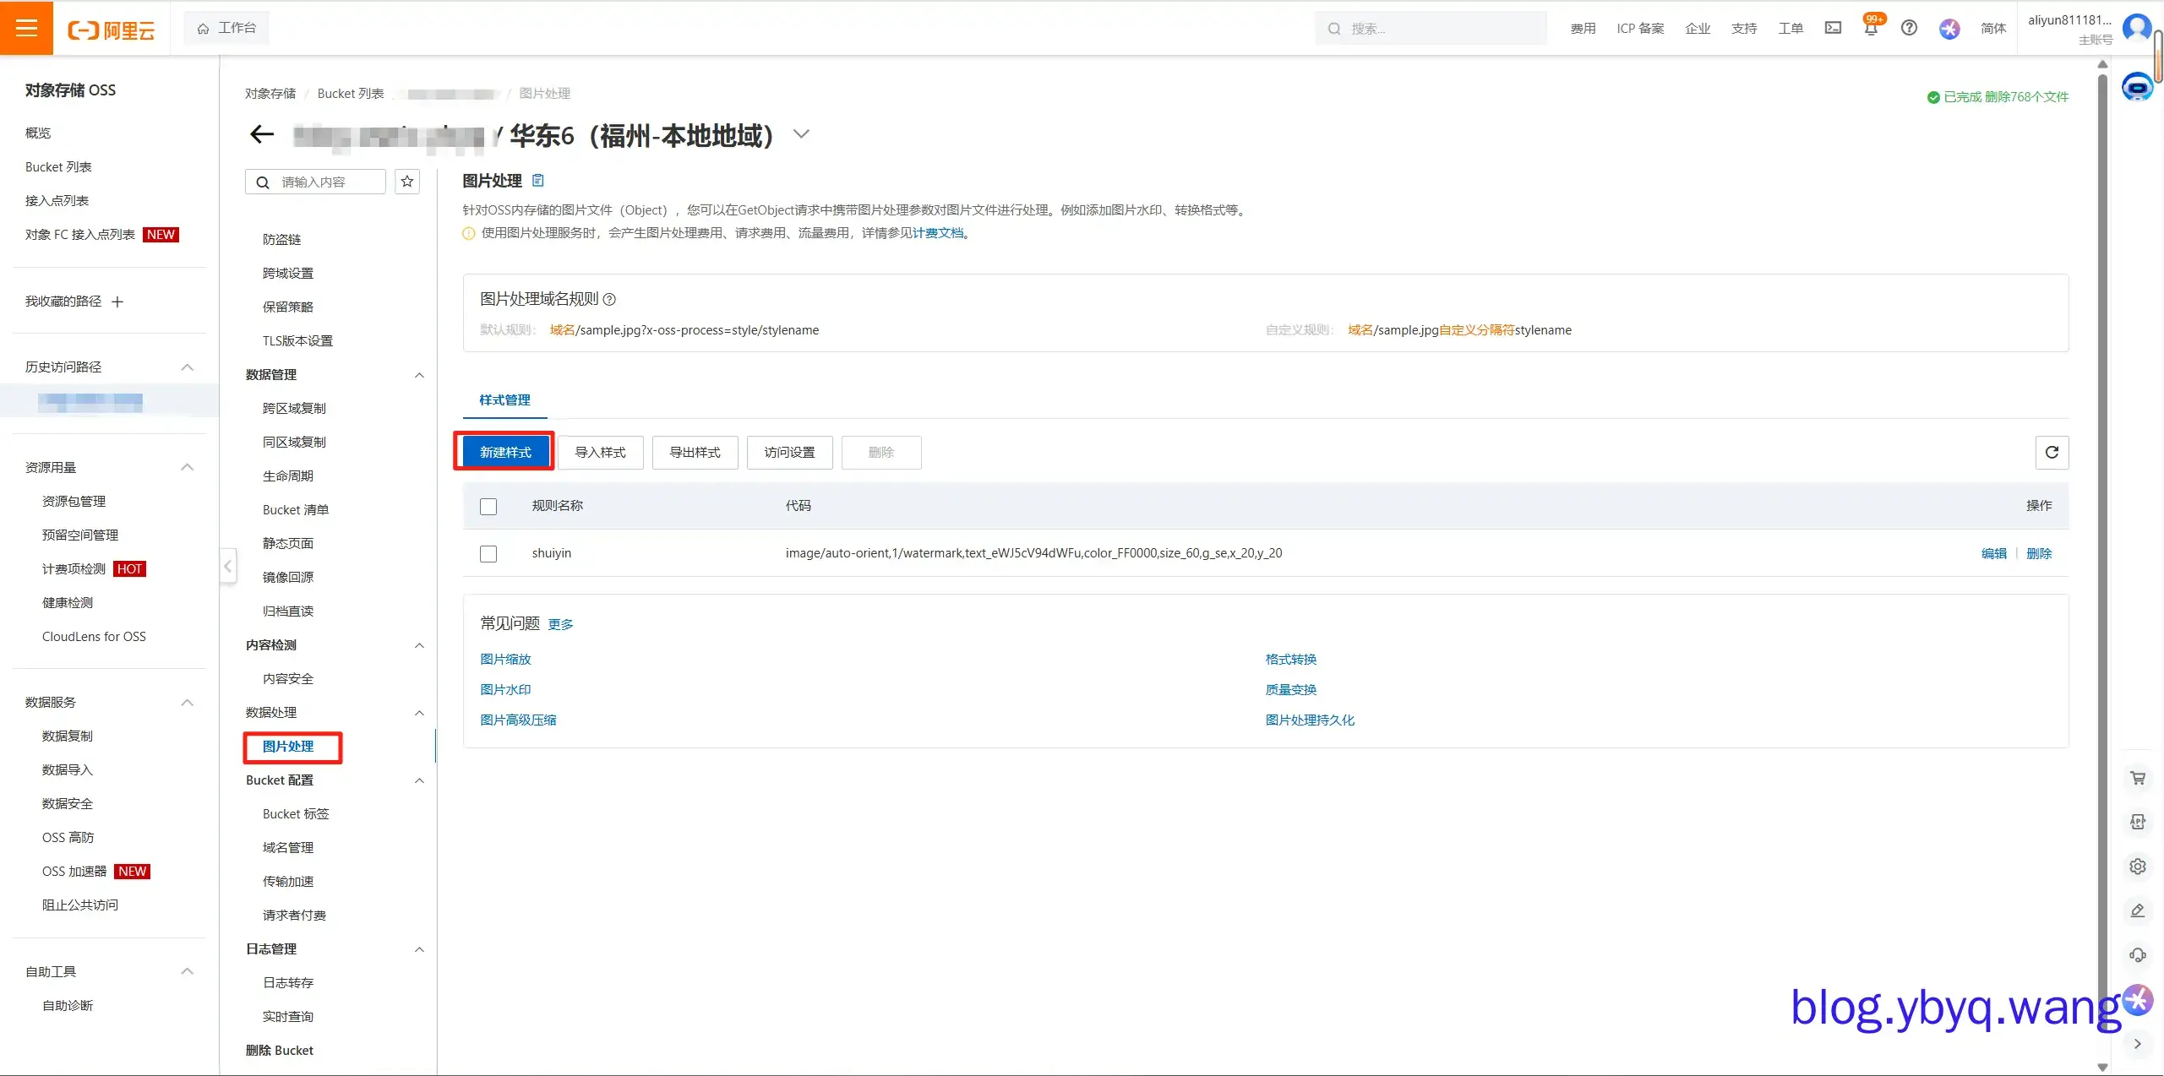The width and height of the screenshot is (2164, 1076).
Task: Open the notification bell with 99+ badge
Action: 1871,28
